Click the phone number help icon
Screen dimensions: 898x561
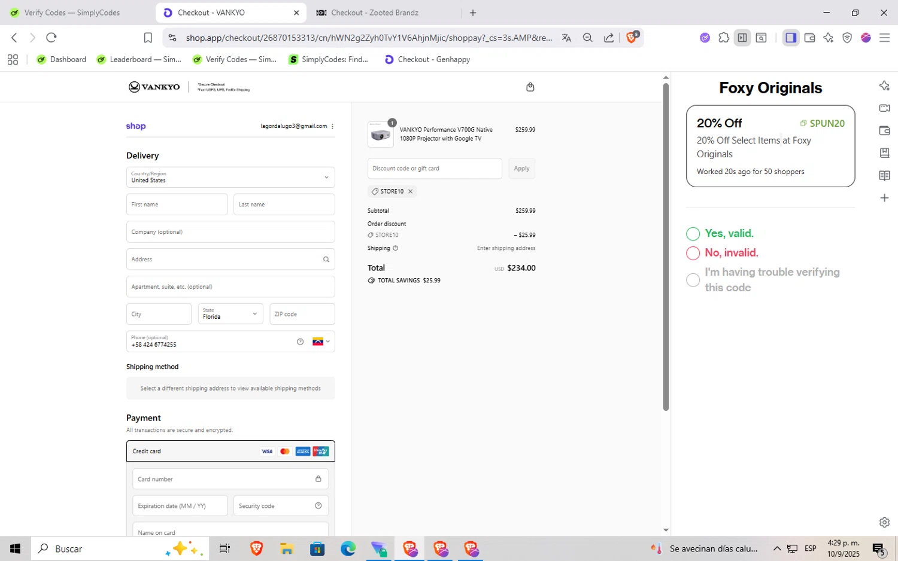point(300,342)
